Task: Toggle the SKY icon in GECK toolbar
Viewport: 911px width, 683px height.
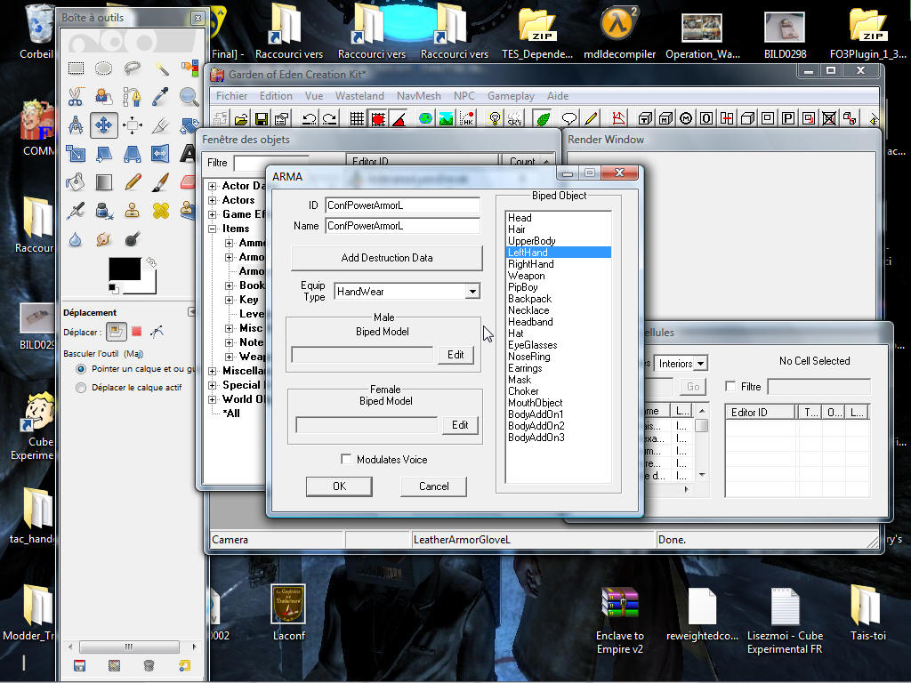Action: (515, 119)
